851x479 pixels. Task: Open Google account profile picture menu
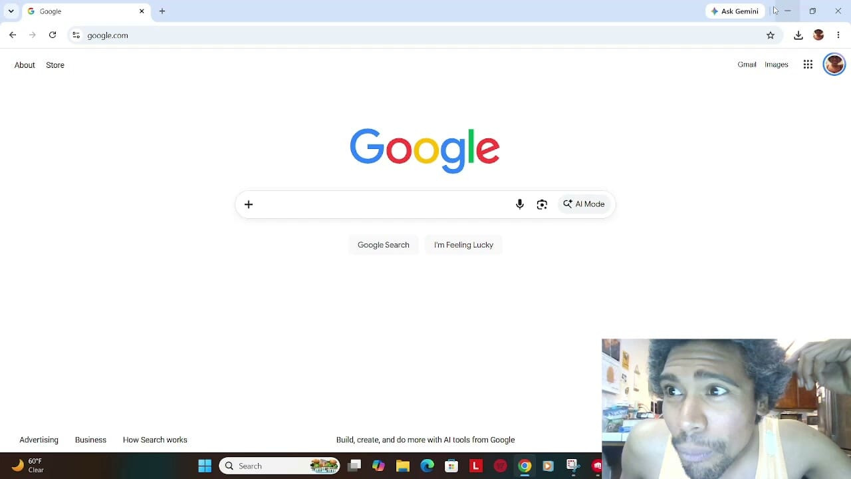834,65
